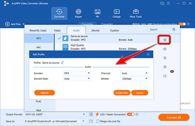This screenshot has height=126, width=195.
Task: Open the Collage module
Action: click(x=117, y=13)
